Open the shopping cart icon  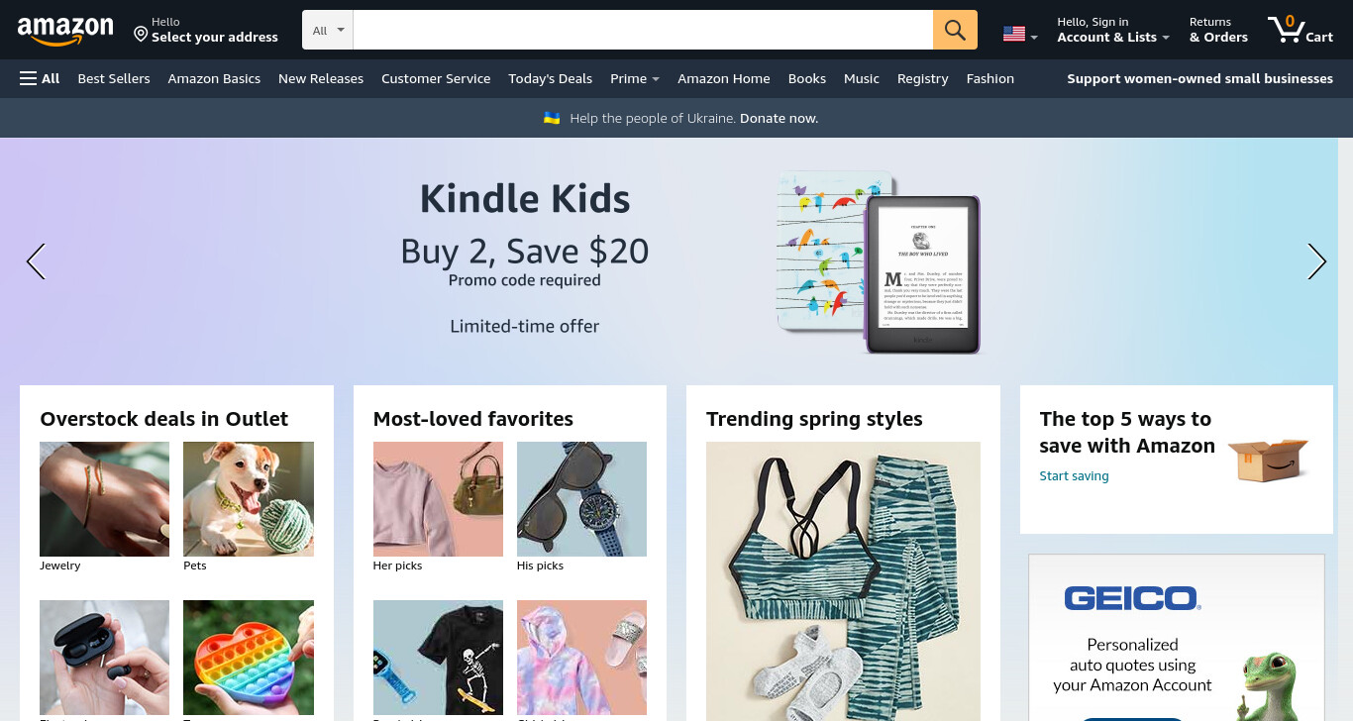click(1301, 29)
